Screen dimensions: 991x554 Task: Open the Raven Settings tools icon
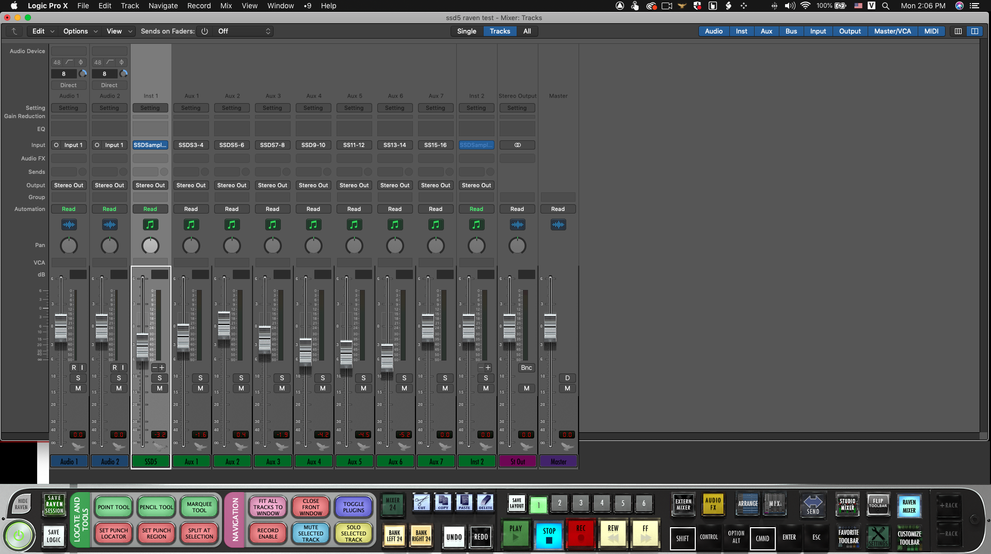[878, 536]
